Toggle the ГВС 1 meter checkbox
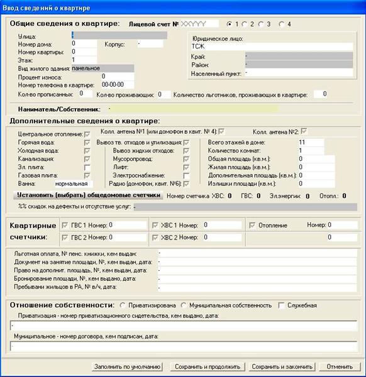Viewport: 366px width, 377px height. pos(65,226)
